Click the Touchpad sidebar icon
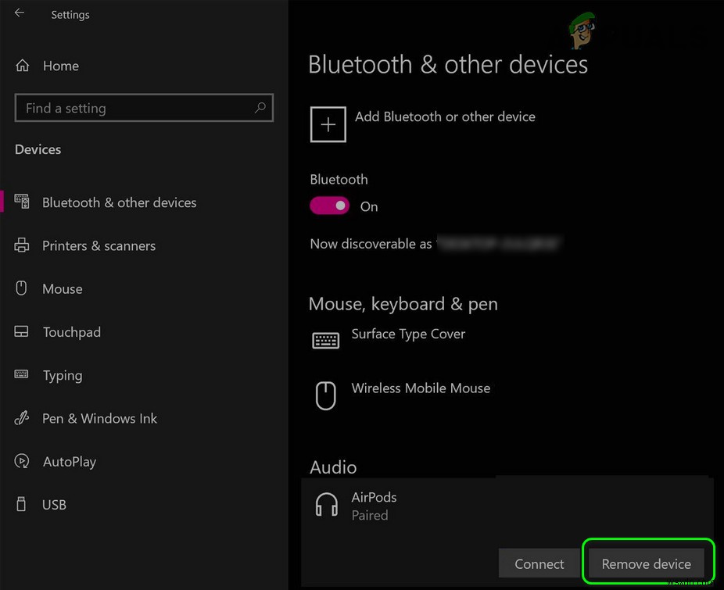 22,332
